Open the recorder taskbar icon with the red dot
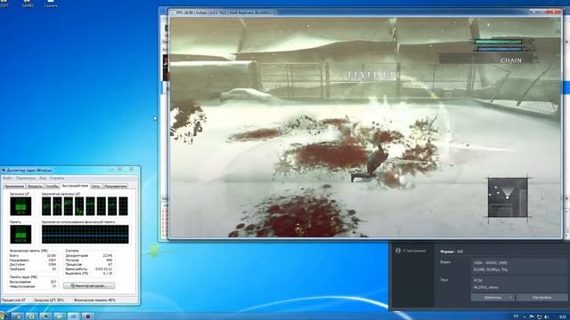570x320 pixels. point(87,316)
